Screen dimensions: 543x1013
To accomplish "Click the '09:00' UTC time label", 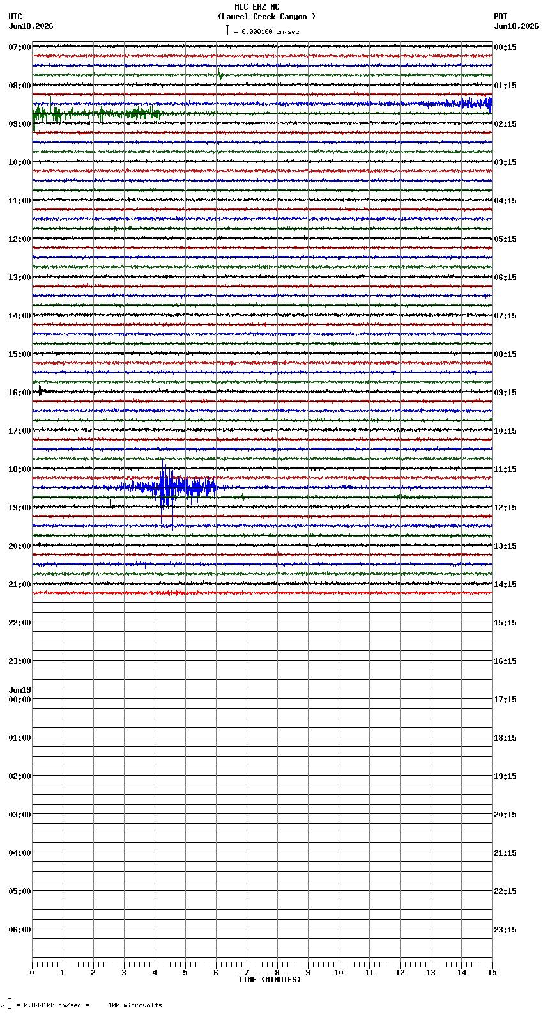I will click(20, 123).
